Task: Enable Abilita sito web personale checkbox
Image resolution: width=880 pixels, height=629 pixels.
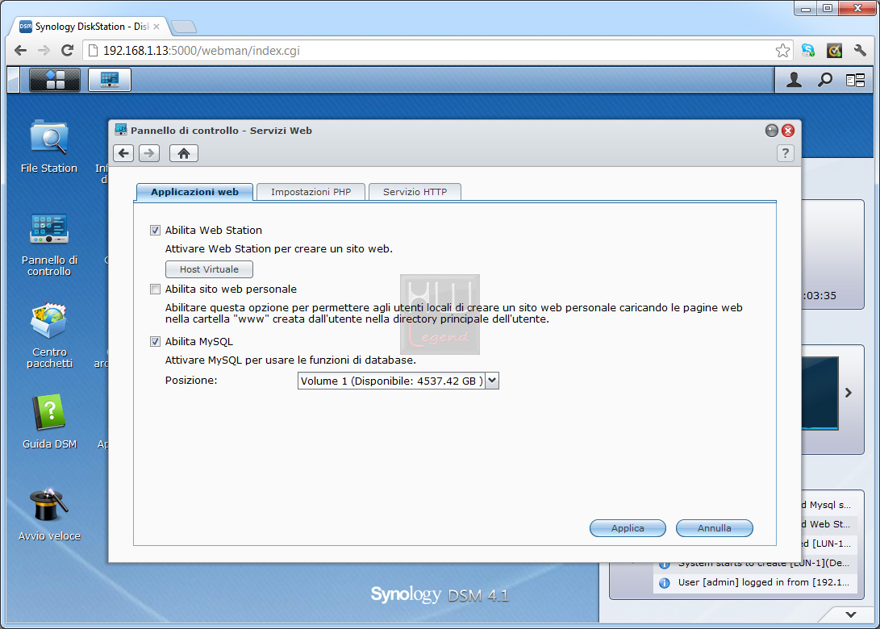Action: [156, 289]
